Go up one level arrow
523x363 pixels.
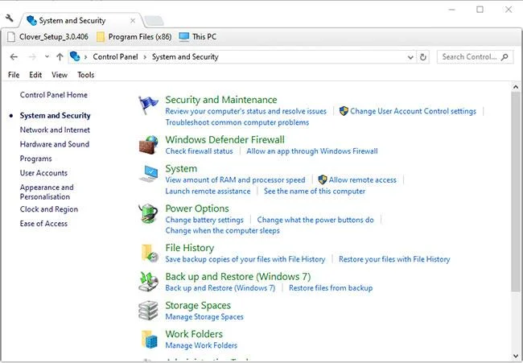click(60, 57)
